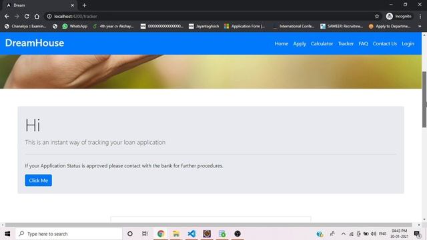Open the unlabeled globe bookmark
The height and width of the screenshot is (240, 427).
coord(55,26)
